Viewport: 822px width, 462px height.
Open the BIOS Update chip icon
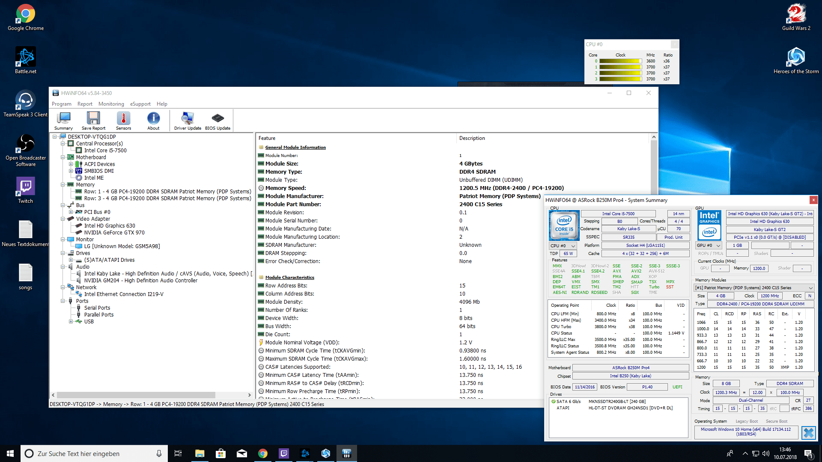click(x=217, y=121)
